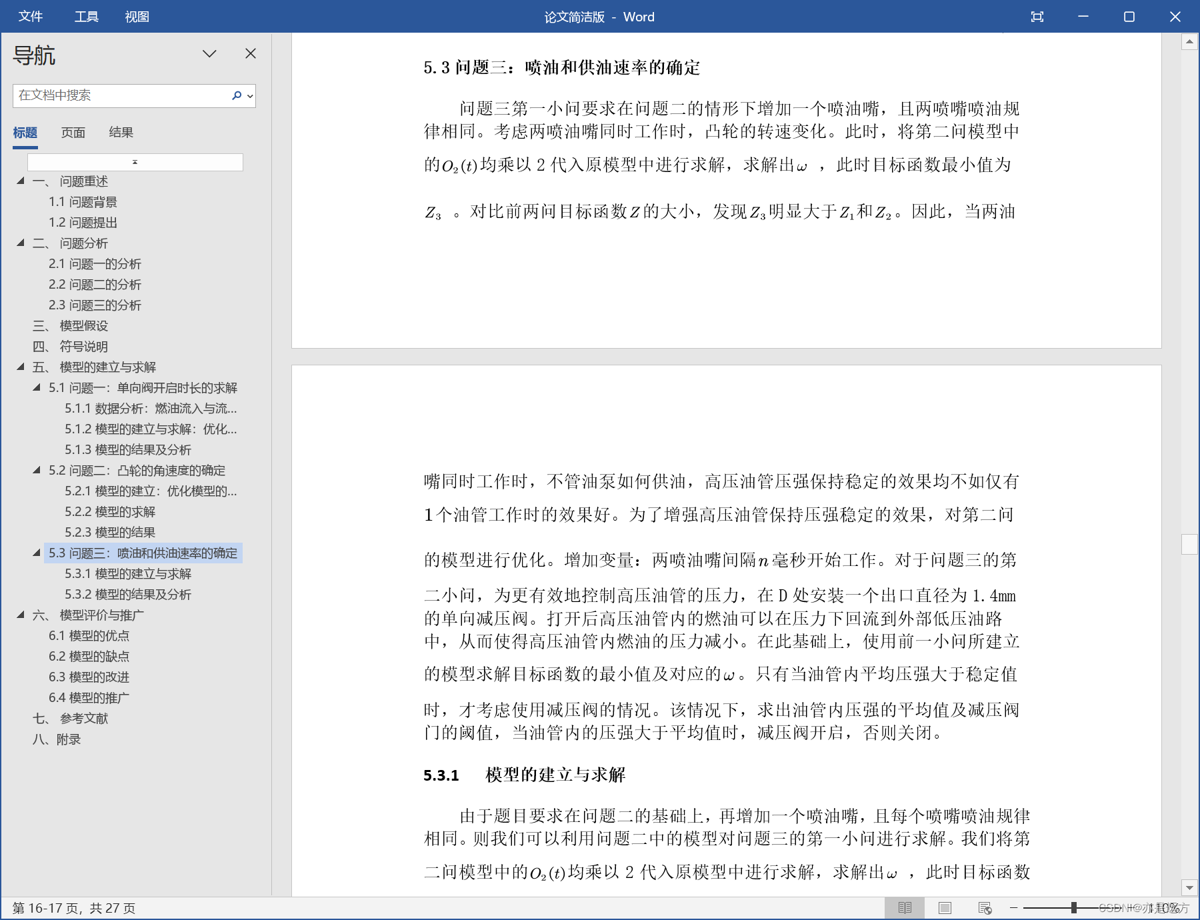Go to heading 6.1 模型的优点
This screenshot has width=1200, height=920.
click(89, 636)
